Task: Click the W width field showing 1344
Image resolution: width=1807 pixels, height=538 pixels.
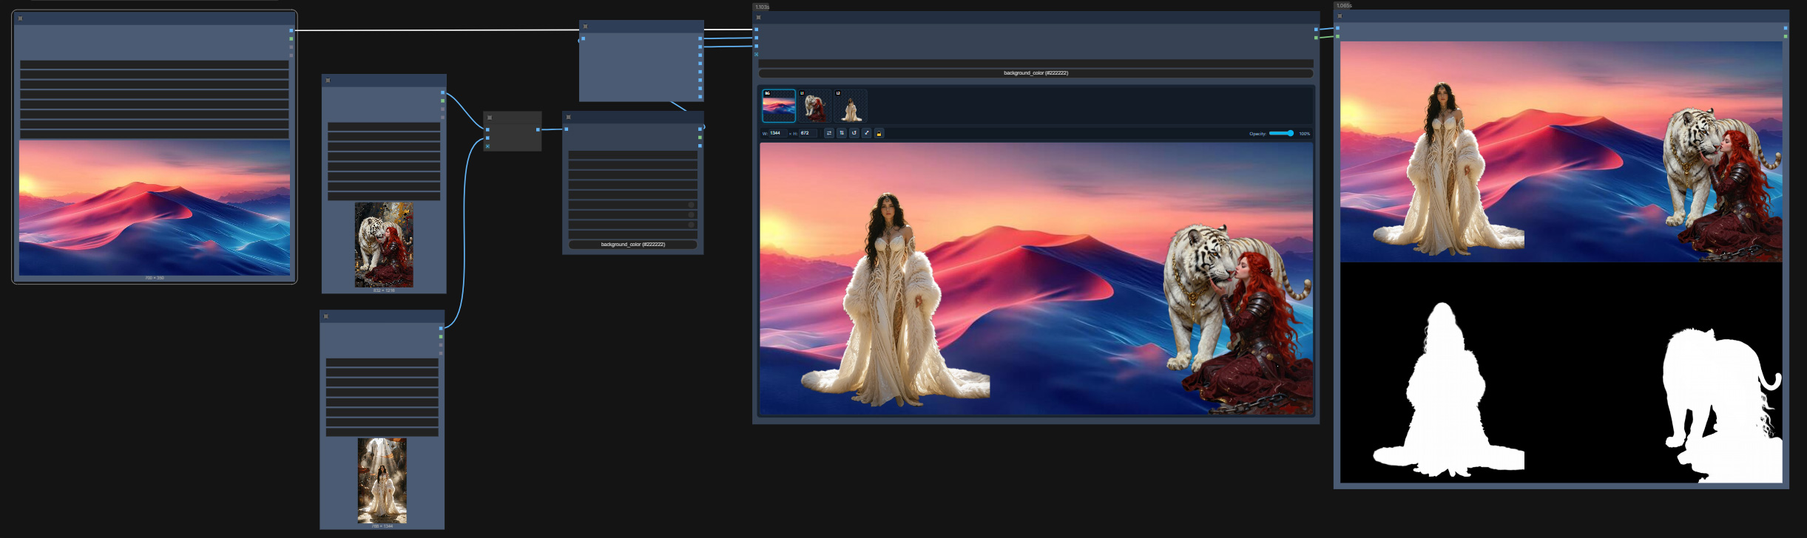Action: [x=777, y=133]
